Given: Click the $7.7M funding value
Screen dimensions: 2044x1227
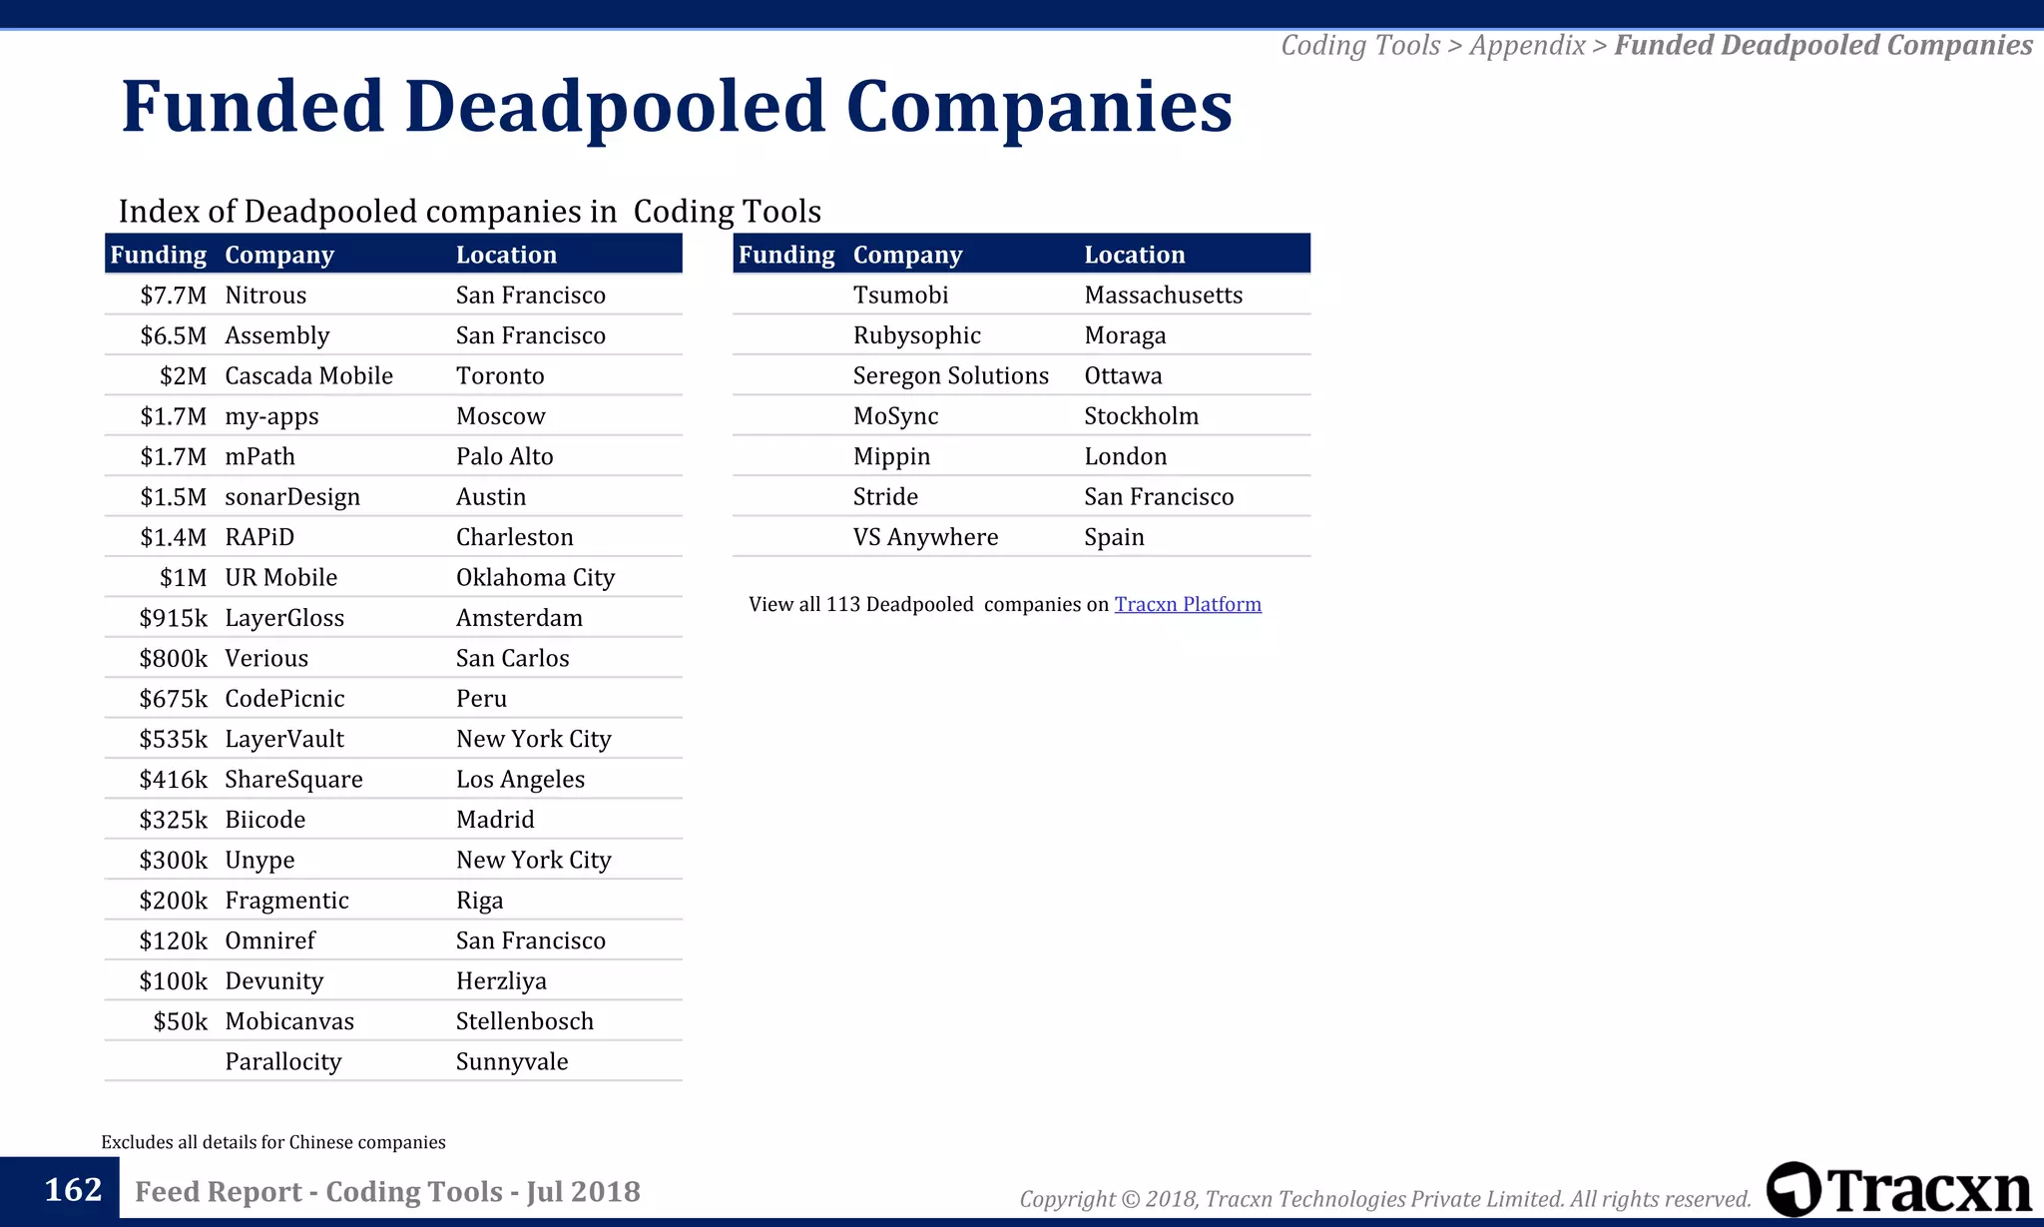Looking at the screenshot, I should (x=174, y=296).
